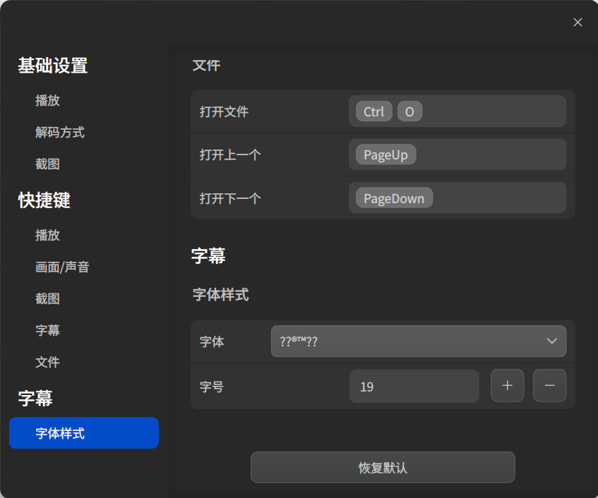Select the highlighted 字体样式 sidebar item

point(84,433)
